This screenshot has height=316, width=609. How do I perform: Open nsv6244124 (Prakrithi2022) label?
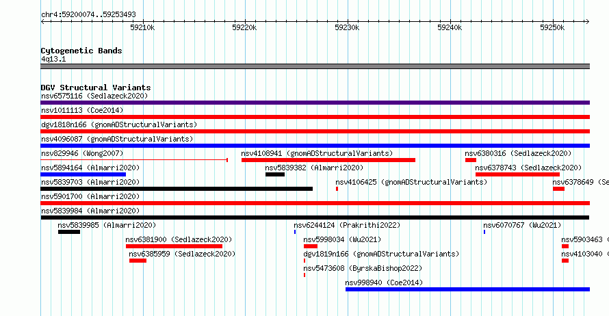click(x=347, y=225)
